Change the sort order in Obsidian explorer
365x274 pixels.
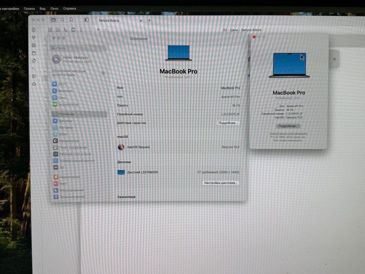point(65,30)
